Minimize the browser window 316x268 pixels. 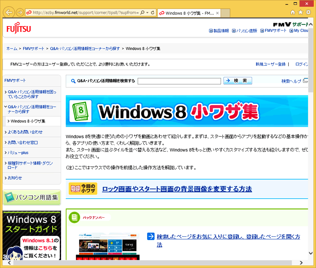point(287,4)
